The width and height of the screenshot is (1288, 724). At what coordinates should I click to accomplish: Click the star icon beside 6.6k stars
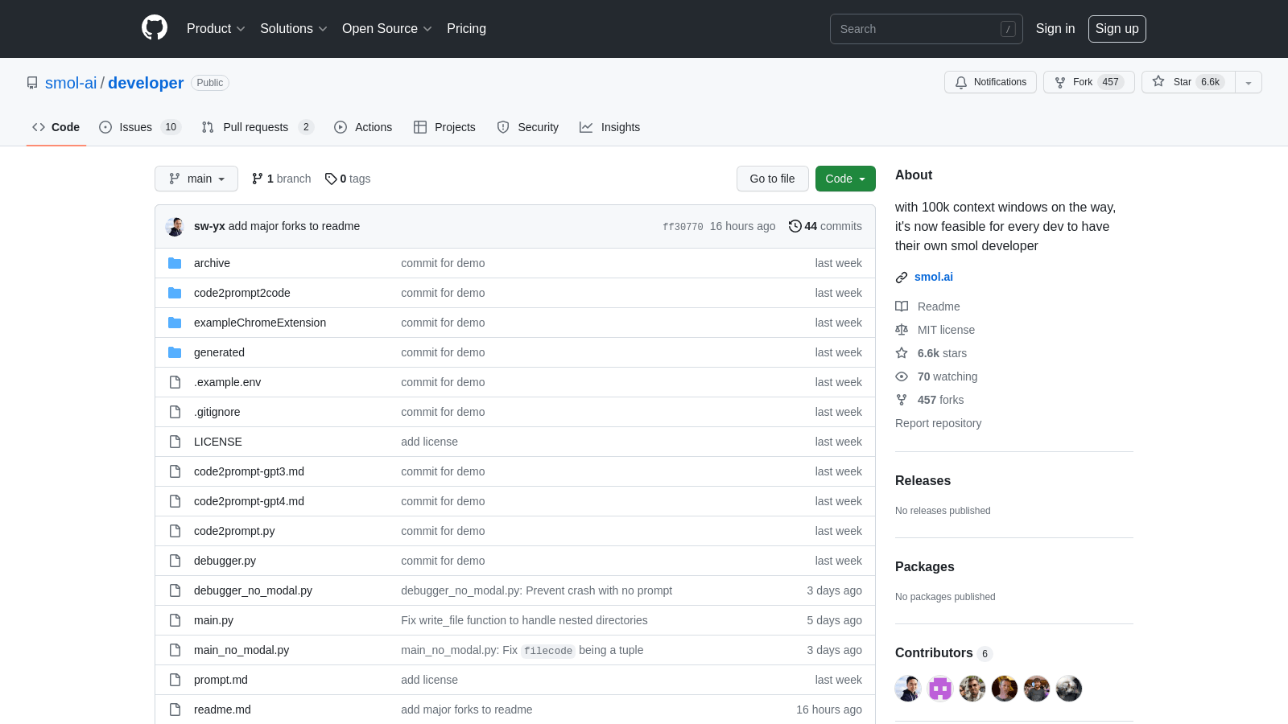(x=902, y=353)
